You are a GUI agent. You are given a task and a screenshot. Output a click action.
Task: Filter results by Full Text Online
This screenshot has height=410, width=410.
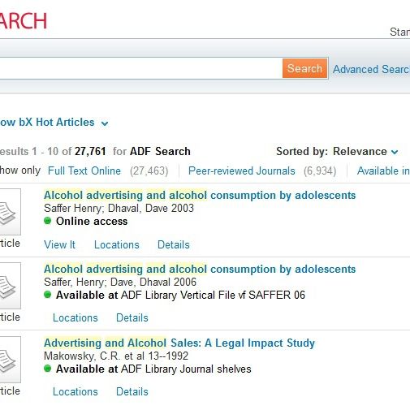[x=84, y=170]
